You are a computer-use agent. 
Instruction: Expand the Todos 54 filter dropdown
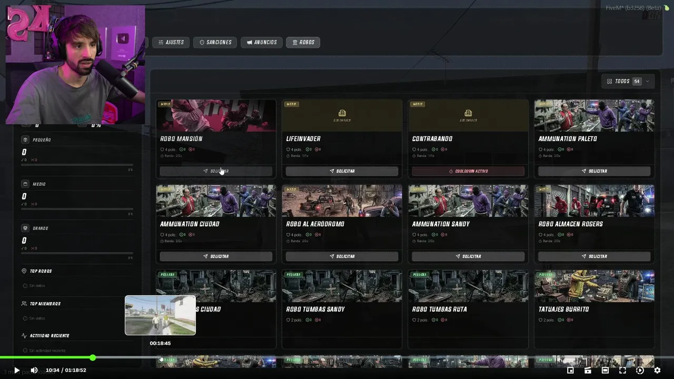coord(628,81)
